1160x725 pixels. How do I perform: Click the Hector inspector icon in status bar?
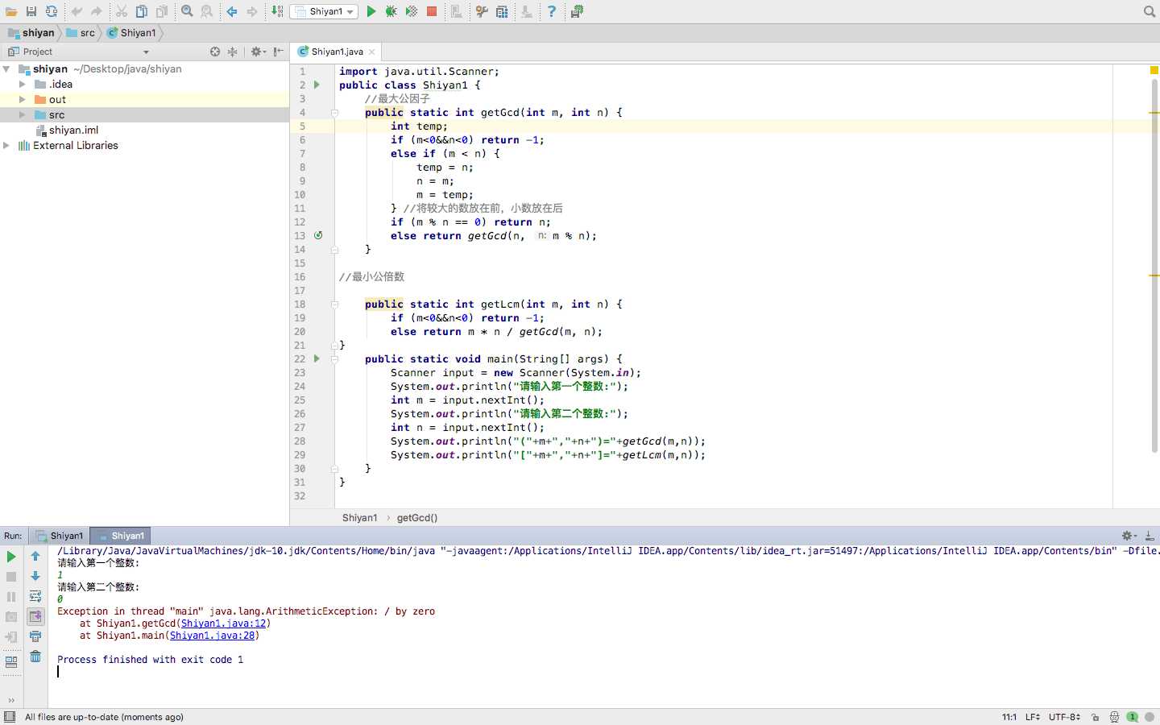[1114, 717]
